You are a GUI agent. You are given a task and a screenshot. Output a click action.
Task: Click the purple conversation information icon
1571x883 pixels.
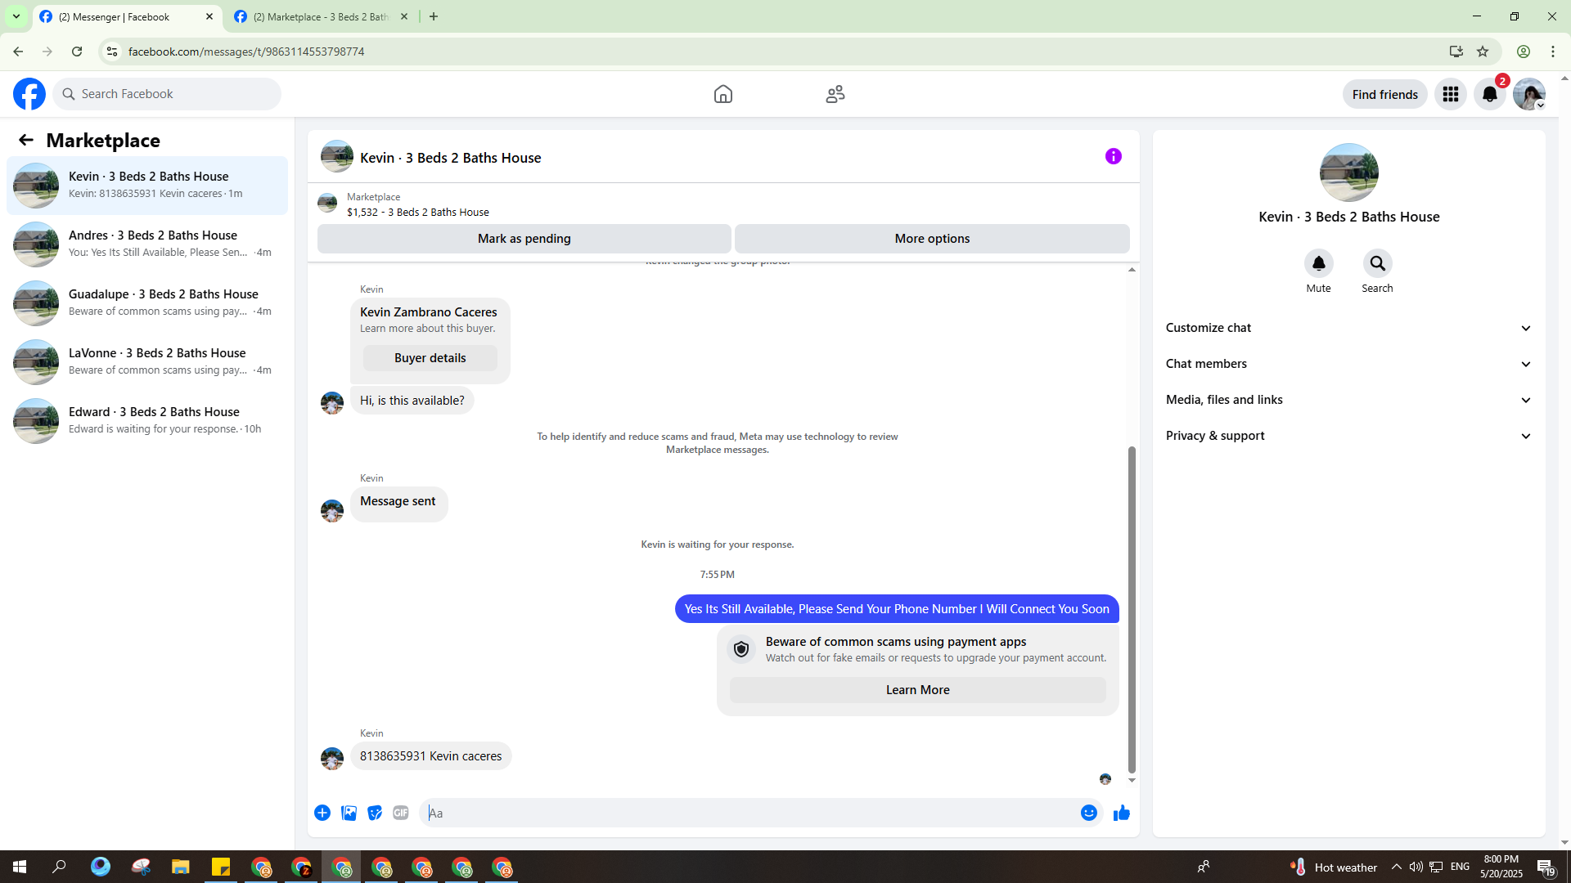[1113, 156]
